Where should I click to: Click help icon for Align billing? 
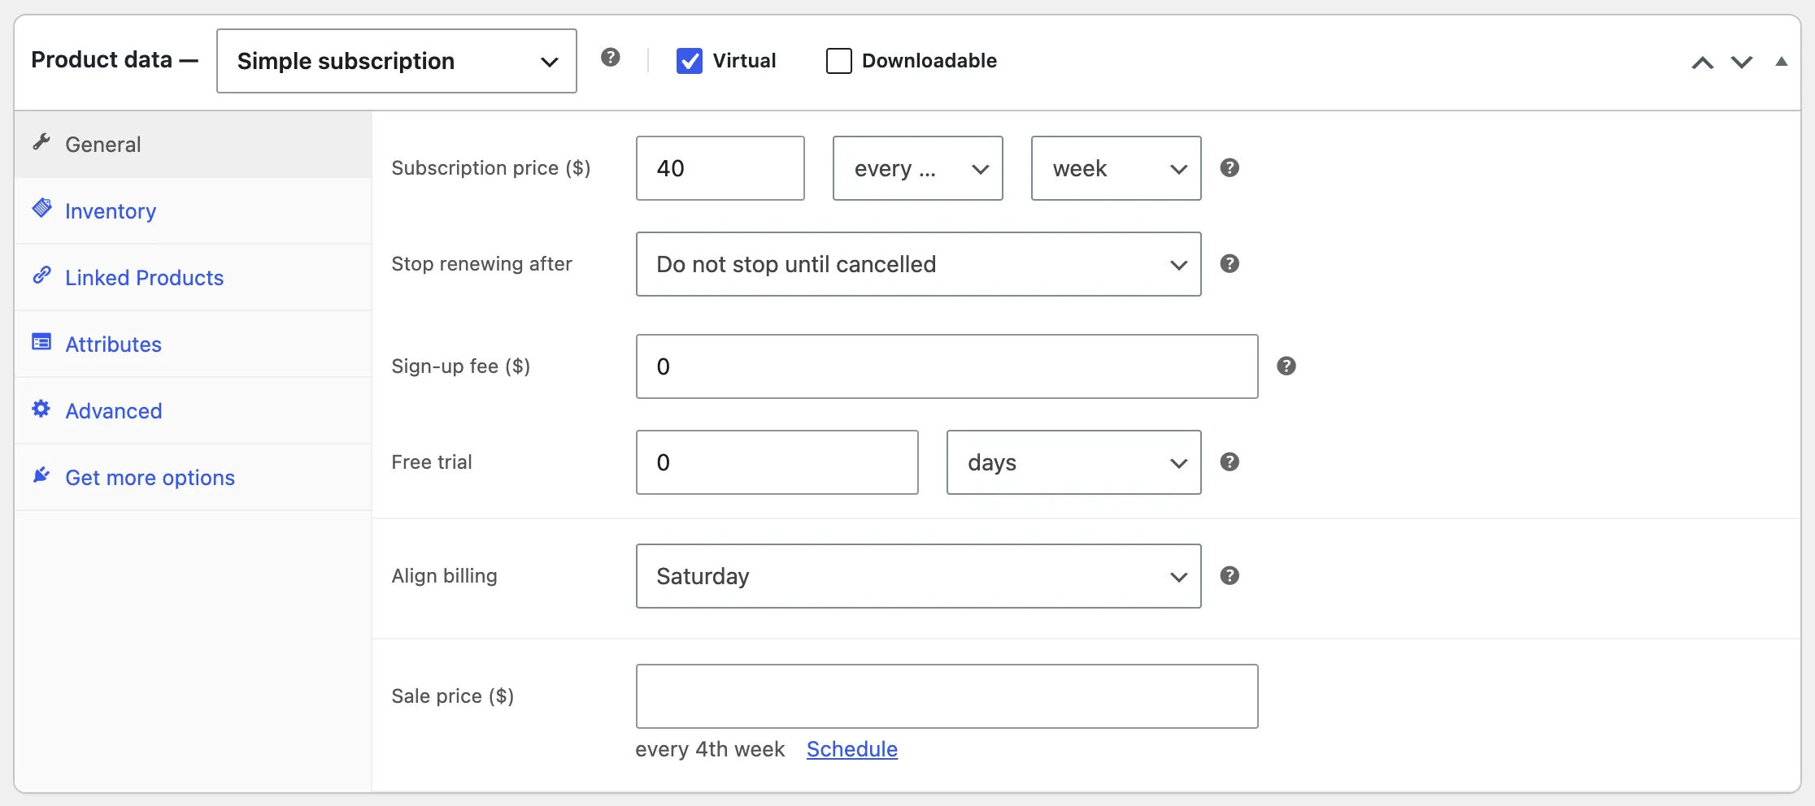pos(1230,576)
